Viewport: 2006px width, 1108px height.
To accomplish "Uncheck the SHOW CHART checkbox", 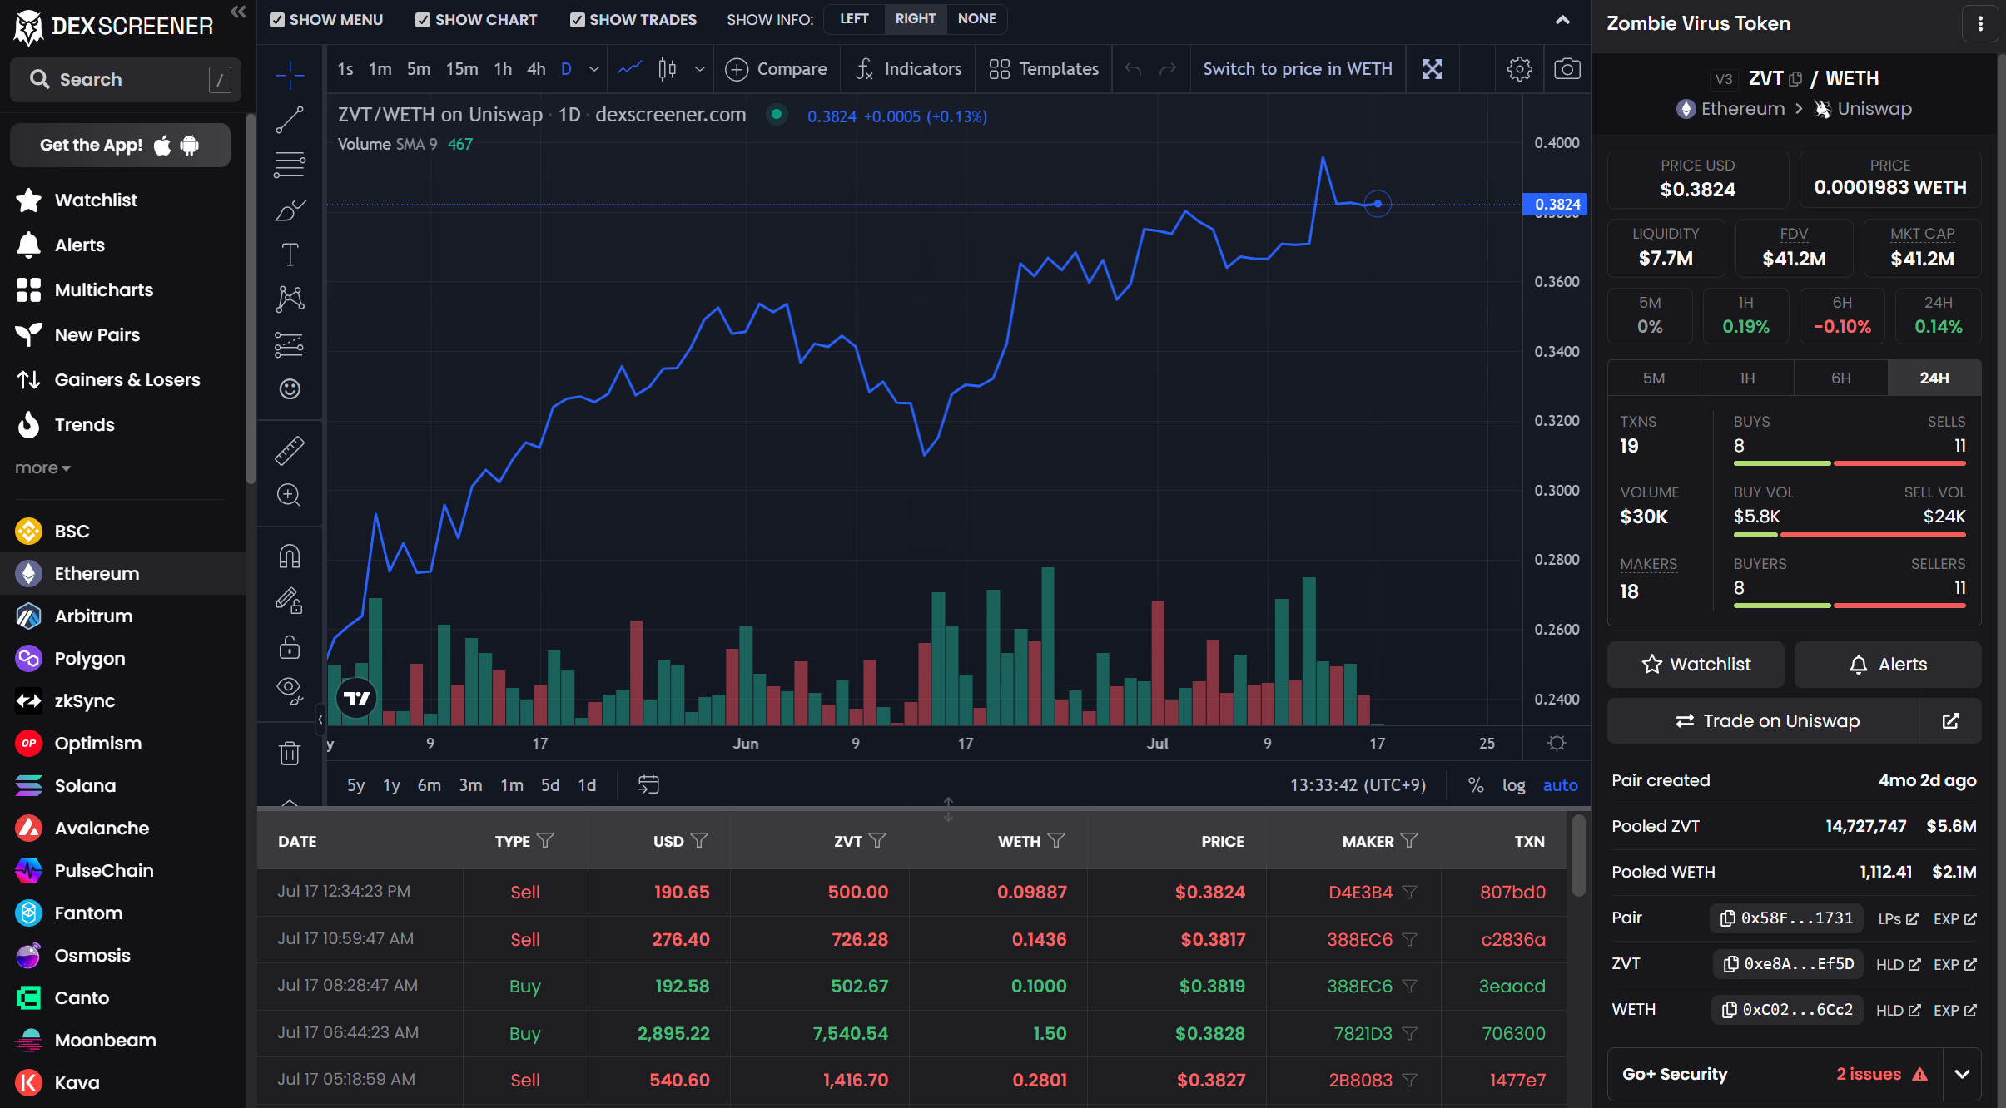I will tap(423, 19).
